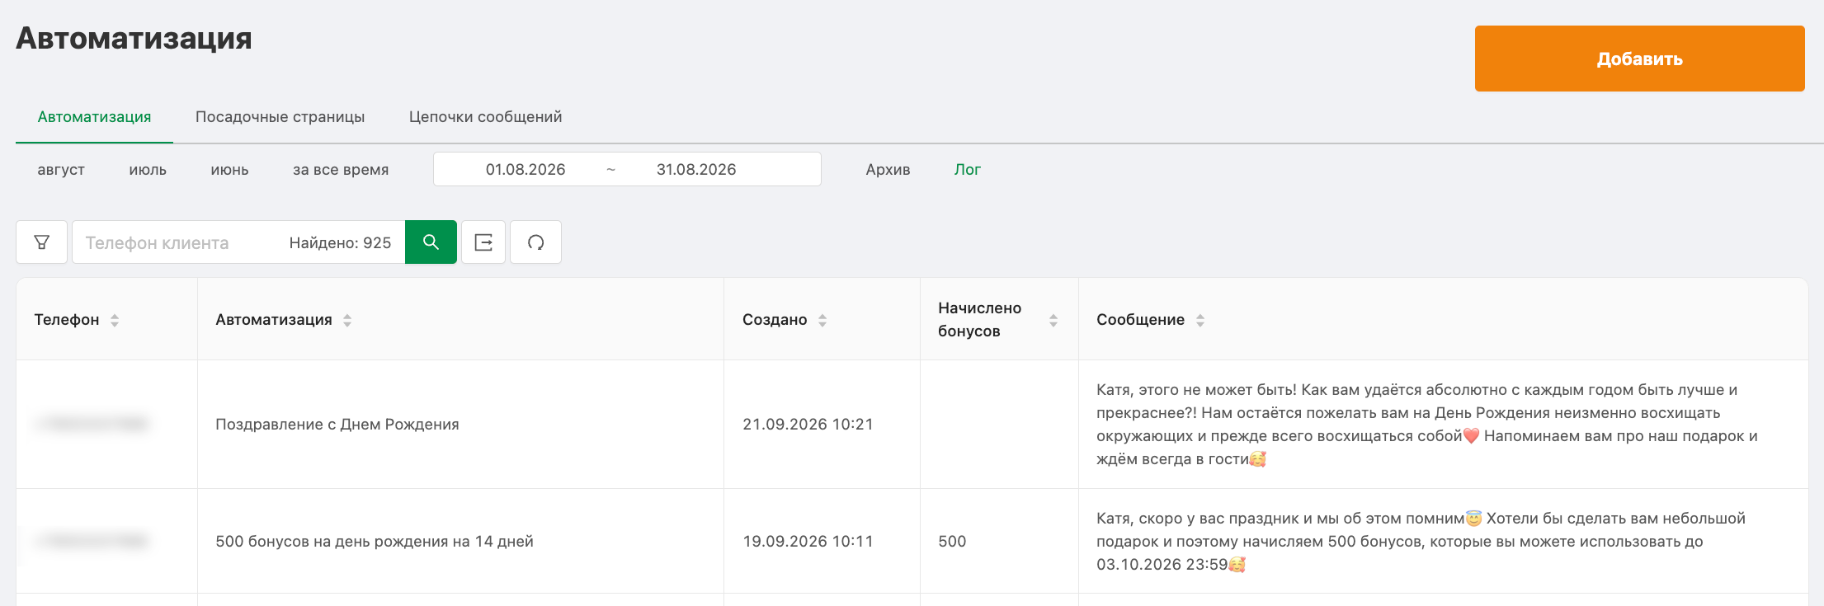The height and width of the screenshot is (606, 1824).
Task: Click the export icon button
Action: tap(483, 242)
